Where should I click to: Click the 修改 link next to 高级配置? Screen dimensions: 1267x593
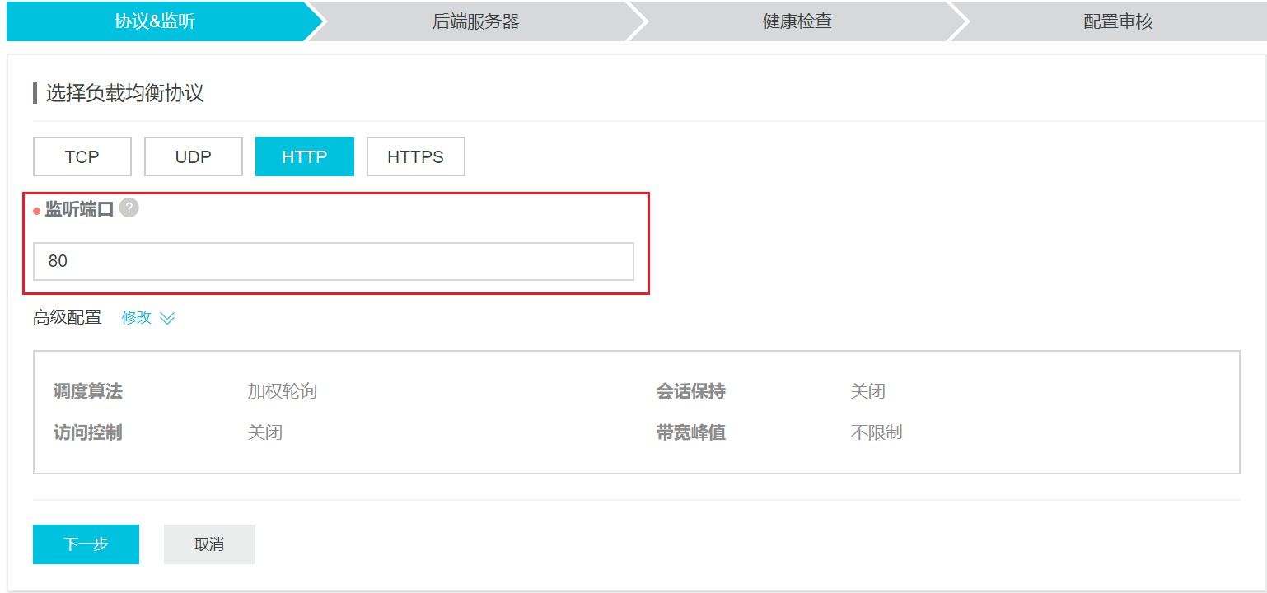click(137, 317)
